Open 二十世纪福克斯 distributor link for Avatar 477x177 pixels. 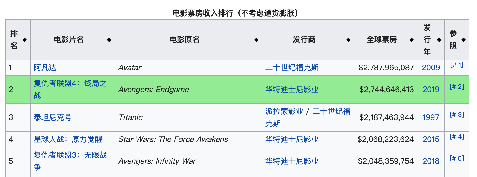click(x=292, y=68)
